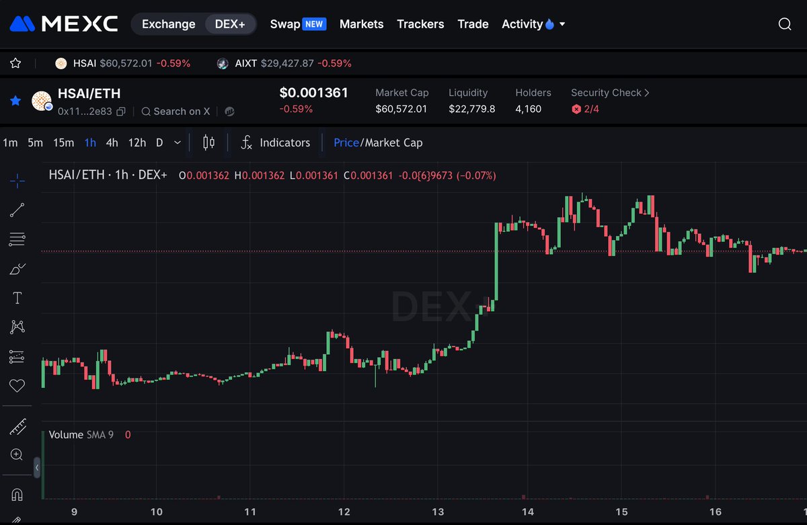Click the HSAI token logo
The width and height of the screenshot is (807, 525).
click(42, 102)
